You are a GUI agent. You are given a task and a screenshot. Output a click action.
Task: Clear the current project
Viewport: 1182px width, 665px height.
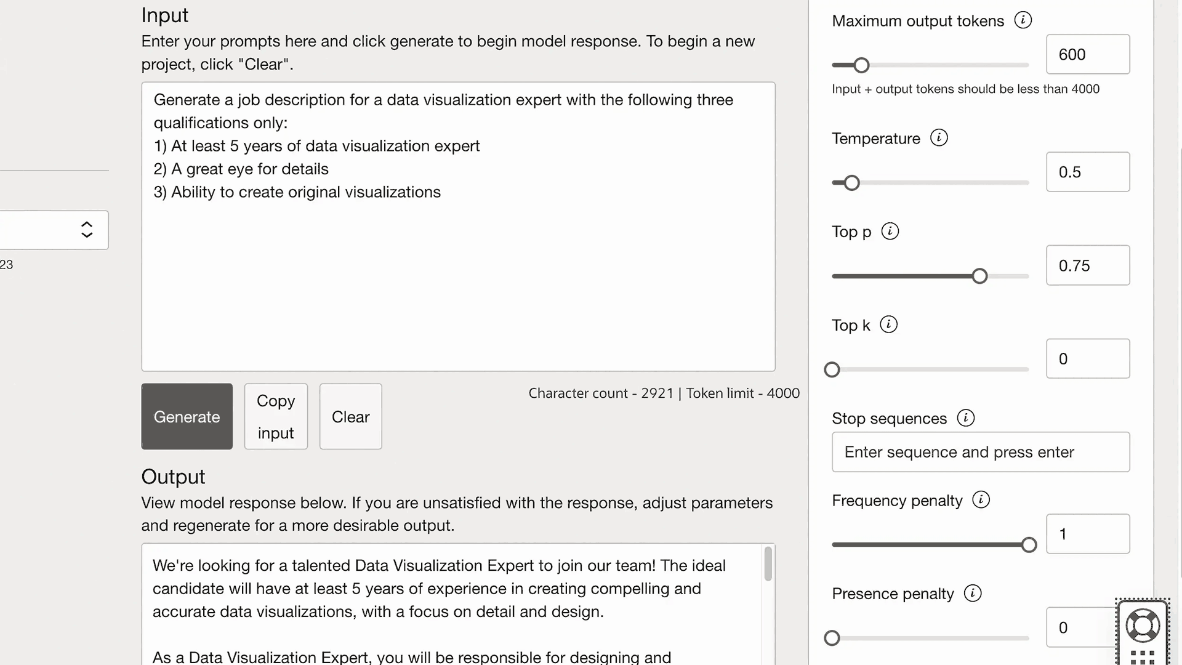(x=350, y=416)
